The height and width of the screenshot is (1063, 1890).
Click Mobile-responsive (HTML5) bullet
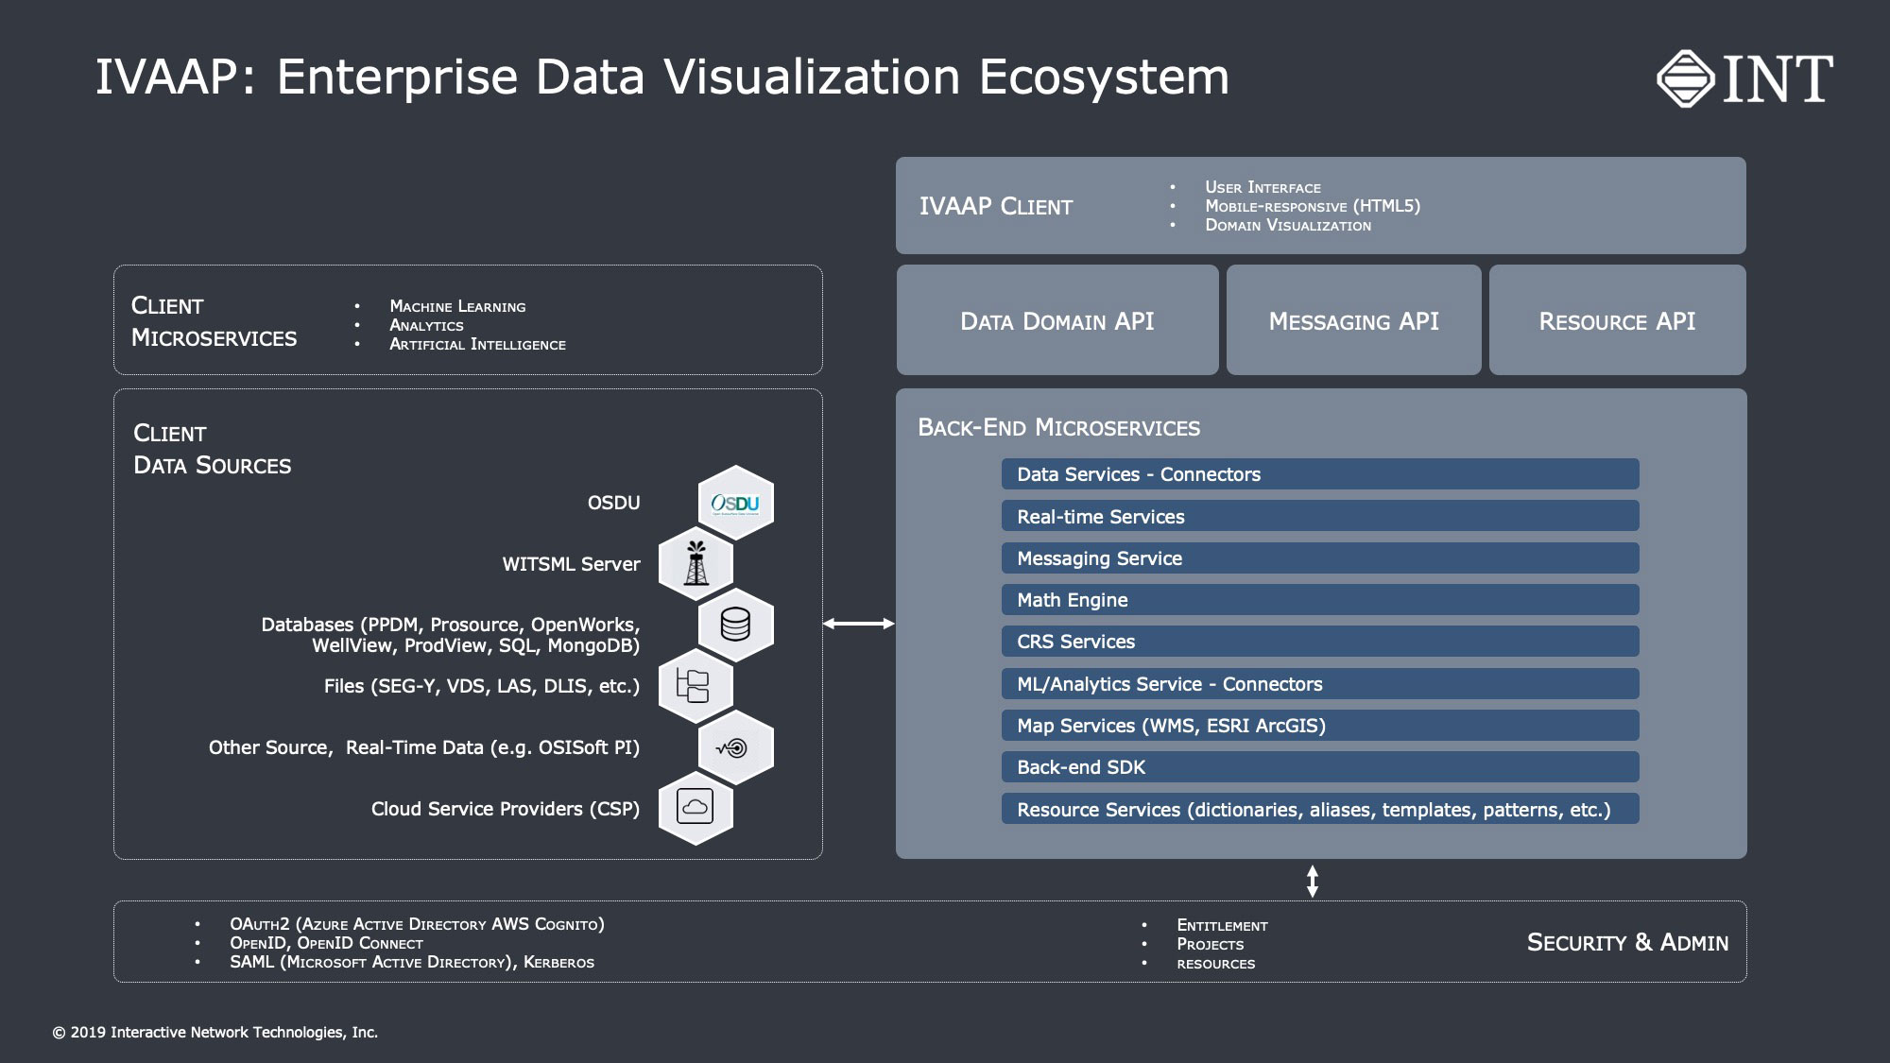[x=1313, y=206]
